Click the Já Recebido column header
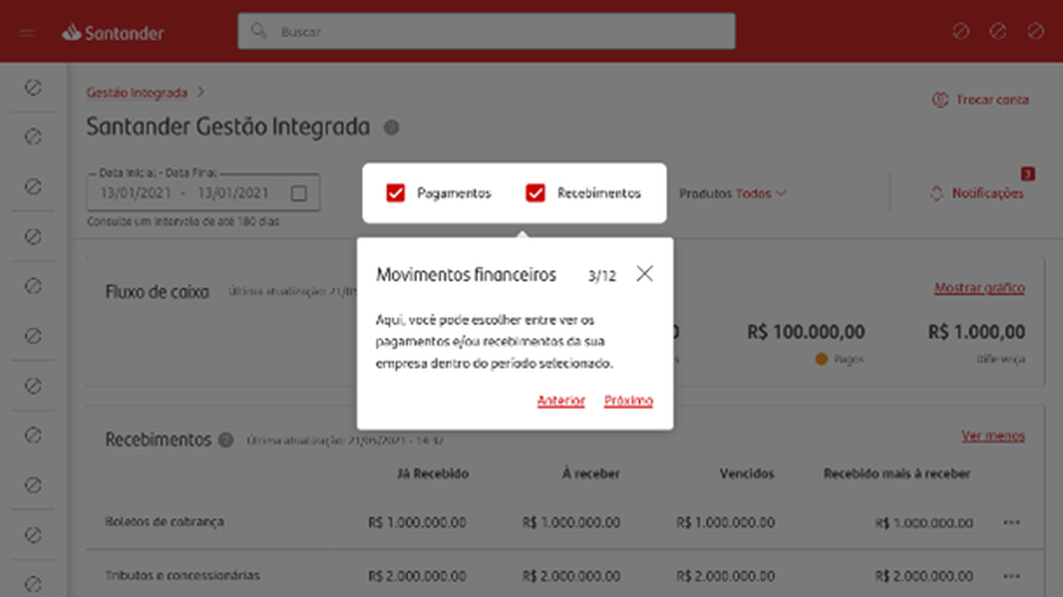The width and height of the screenshot is (1063, 597). pyautogui.click(x=433, y=473)
